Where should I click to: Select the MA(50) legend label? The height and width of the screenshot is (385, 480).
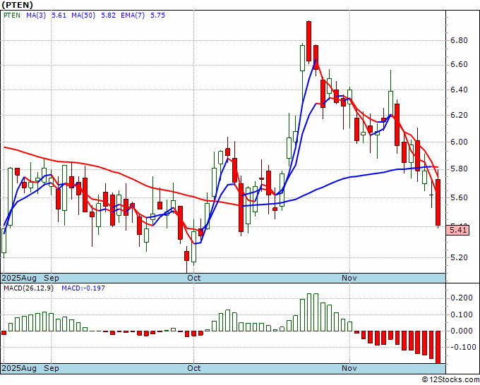tap(83, 16)
